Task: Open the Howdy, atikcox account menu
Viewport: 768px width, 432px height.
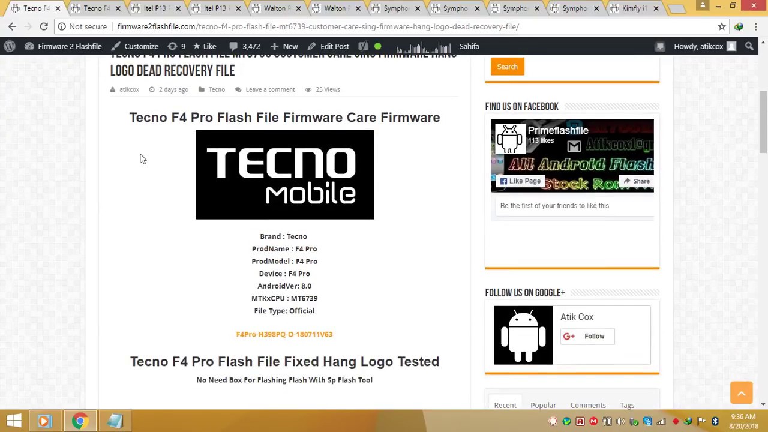Action: pos(704,46)
